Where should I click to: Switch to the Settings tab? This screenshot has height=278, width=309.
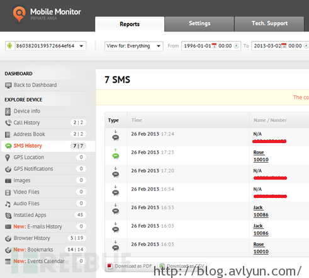point(199,24)
